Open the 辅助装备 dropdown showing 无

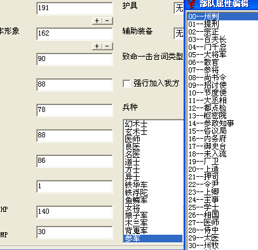(x=179, y=34)
